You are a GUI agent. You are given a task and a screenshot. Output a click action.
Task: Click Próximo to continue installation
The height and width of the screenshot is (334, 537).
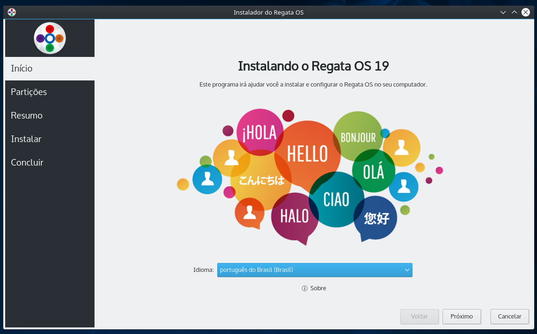pyautogui.click(x=461, y=317)
